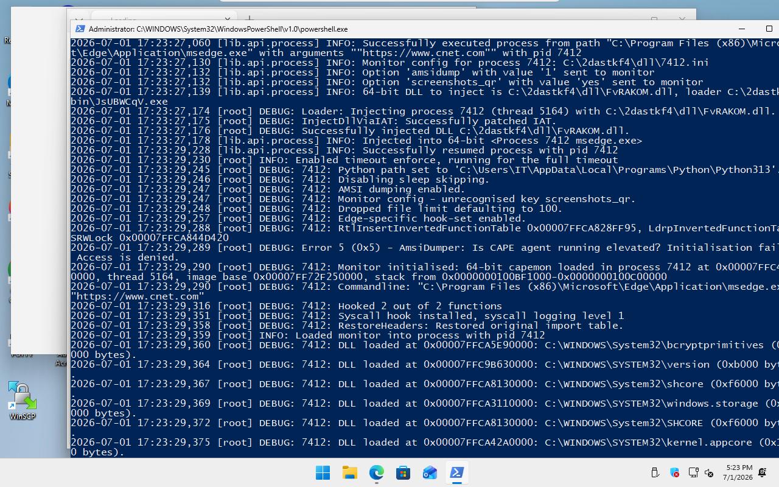Click "Loaded monitor into process with pid 7412"
779x487 pixels.
click(x=420, y=335)
